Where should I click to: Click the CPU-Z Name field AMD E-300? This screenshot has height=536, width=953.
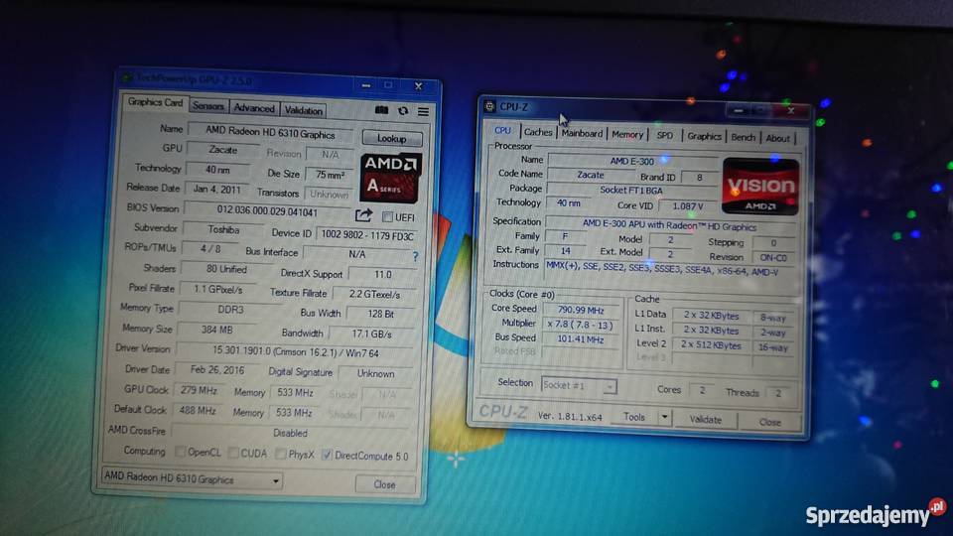(632, 161)
